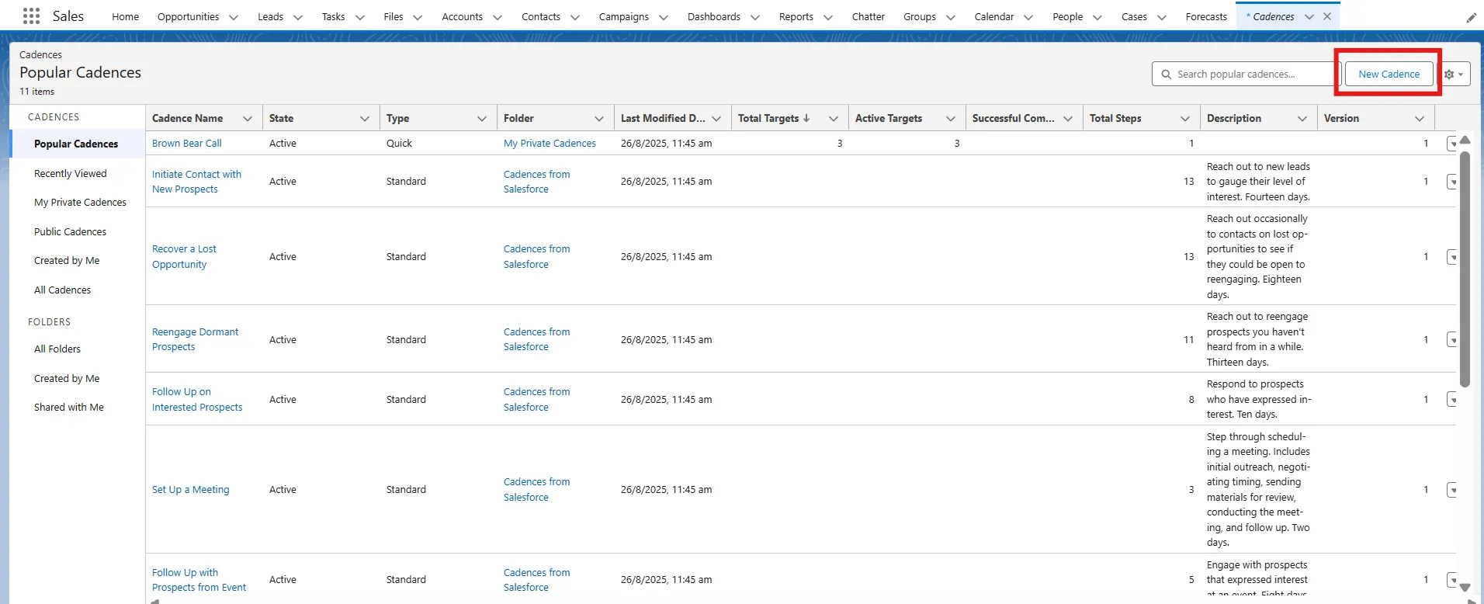Open the Set Up a Meeting cadence
1484x604 pixels.
pos(191,490)
